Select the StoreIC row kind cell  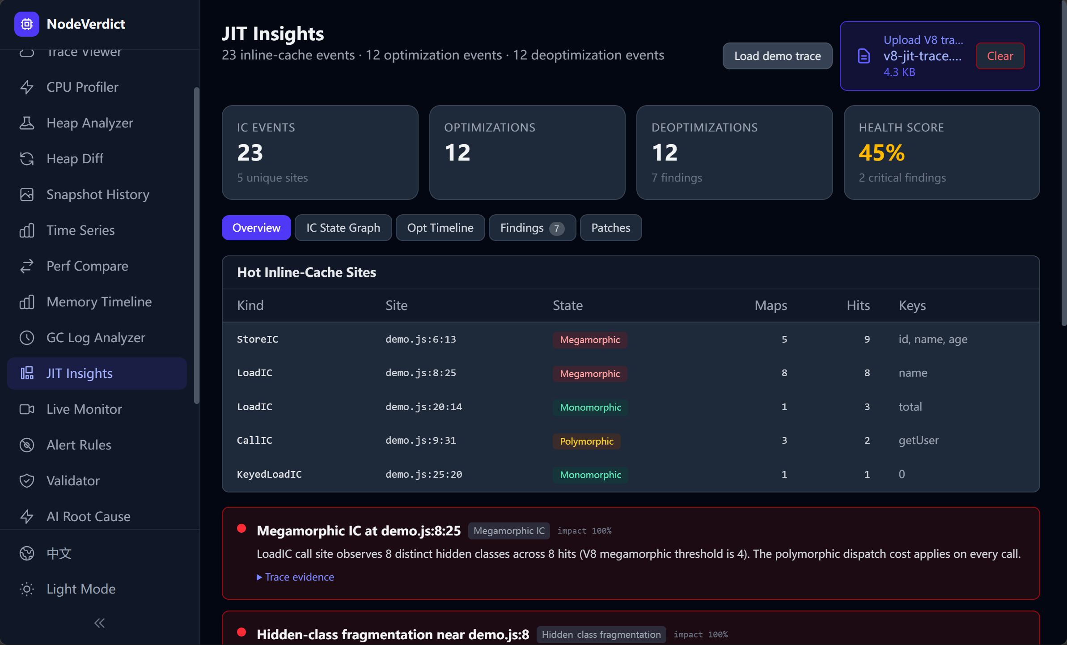click(258, 339)
